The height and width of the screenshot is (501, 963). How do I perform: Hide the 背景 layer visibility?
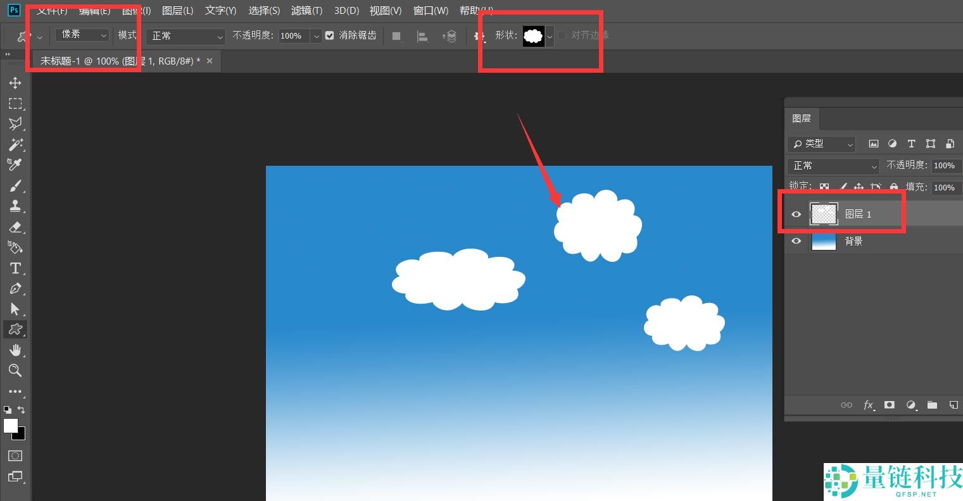tap(796, 241)
